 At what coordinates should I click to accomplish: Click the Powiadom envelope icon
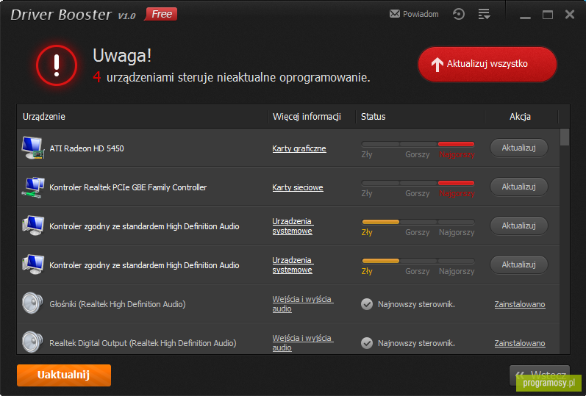[394, 14]
